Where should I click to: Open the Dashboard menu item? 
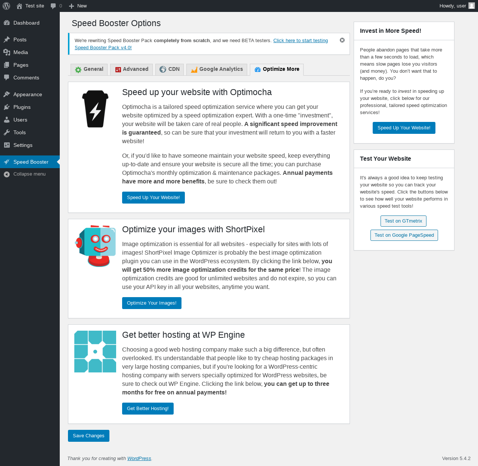(x=27, y=23)
